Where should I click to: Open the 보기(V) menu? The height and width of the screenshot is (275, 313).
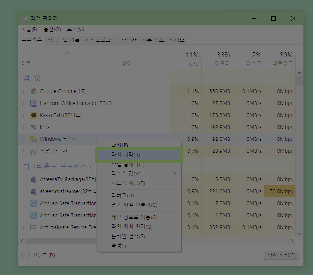tap(76, 30)
